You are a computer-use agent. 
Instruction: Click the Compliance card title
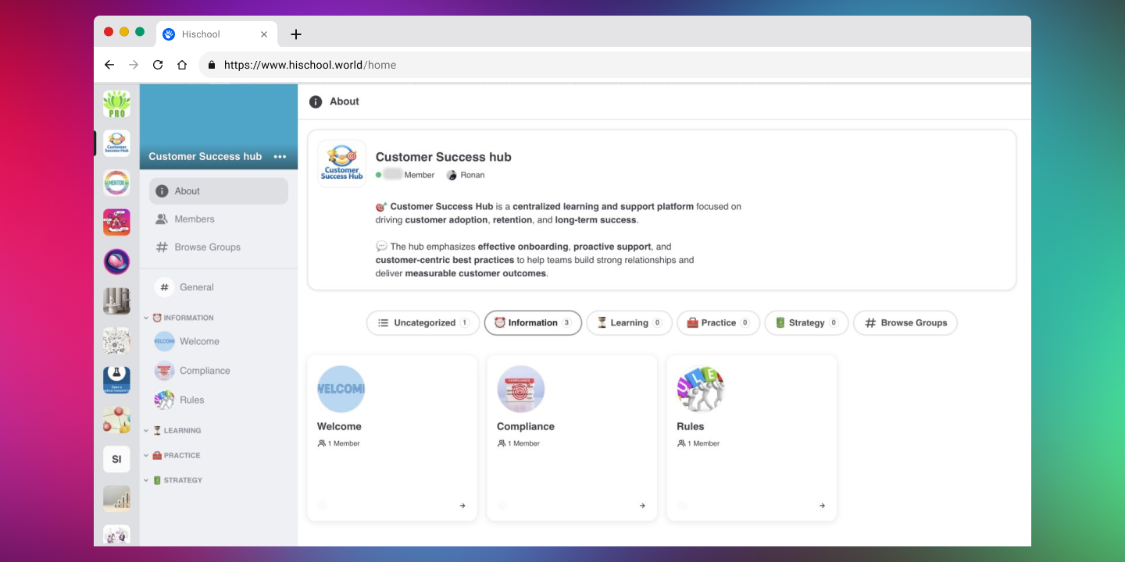tap(526, 427)
